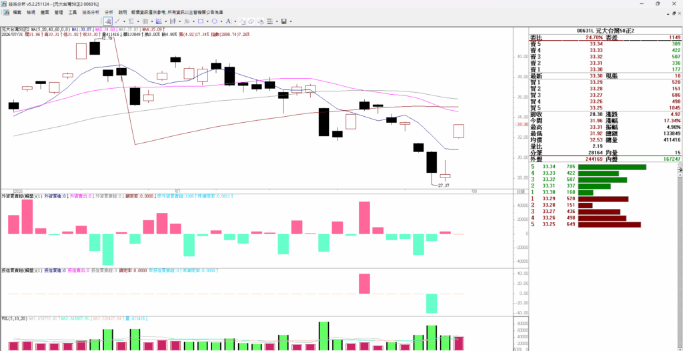This screenshot has width=683, height=351.
Task: Expand dropdown arrow beside save icon
Action: [291, 21]
